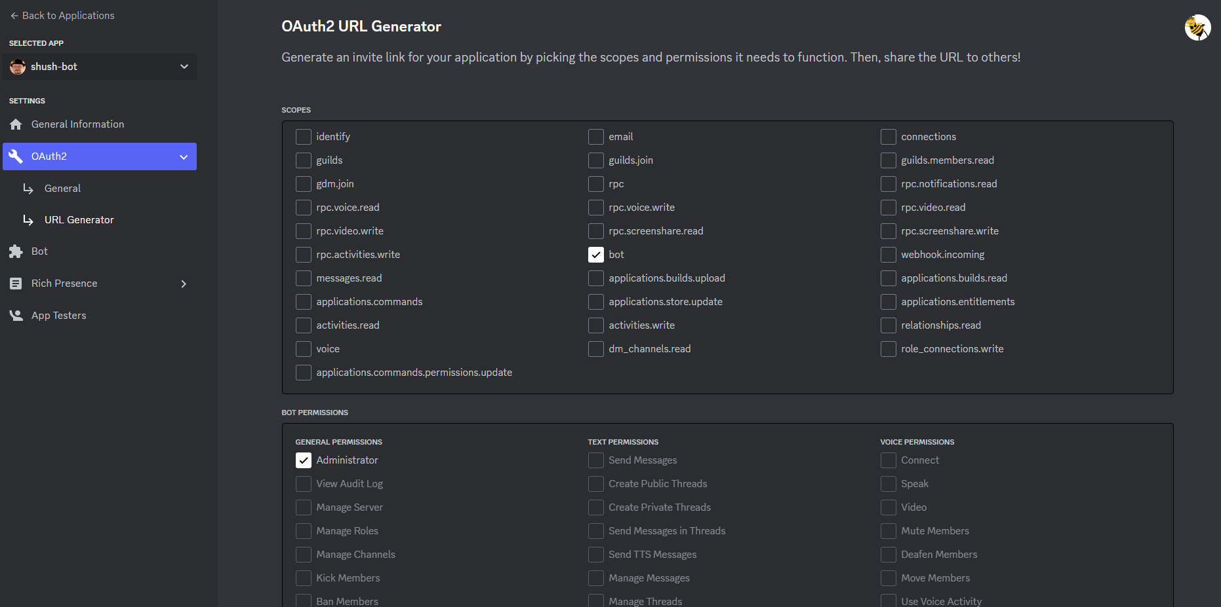Tick the rpc.voice.read scope
The height and width of the screenshot is (607, 1221).
(x=303, y=208)
